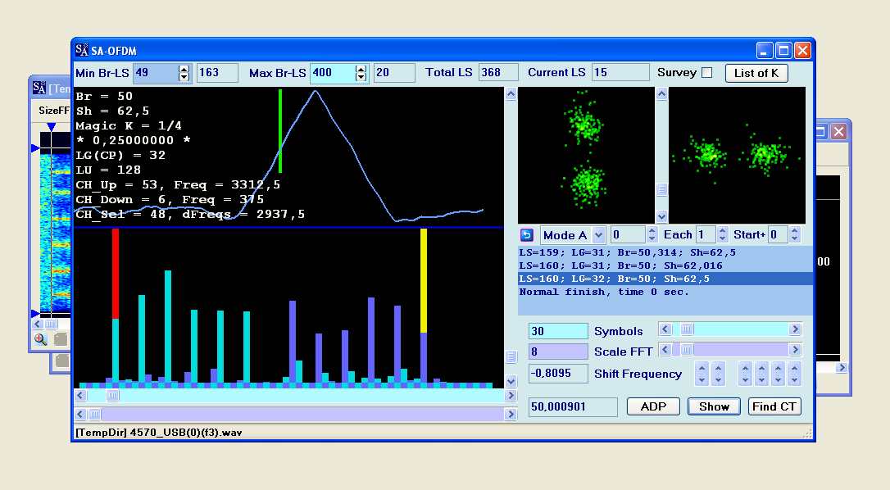The image size is (890, 490).
Task: Click the field showing 20 beside Max Br-LS
Action: point(394,73)
